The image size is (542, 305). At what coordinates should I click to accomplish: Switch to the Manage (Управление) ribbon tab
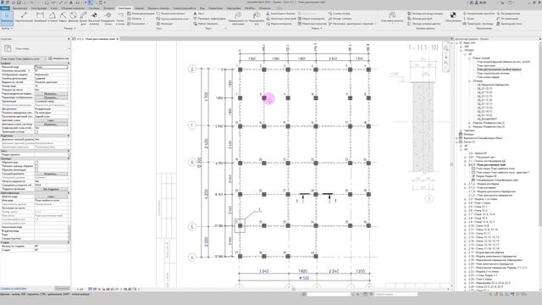click(215, 8)
